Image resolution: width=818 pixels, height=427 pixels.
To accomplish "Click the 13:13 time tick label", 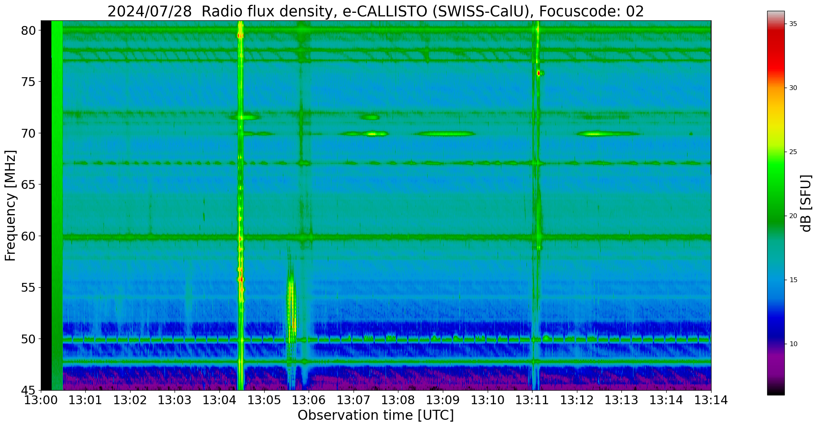I will 622,400.
